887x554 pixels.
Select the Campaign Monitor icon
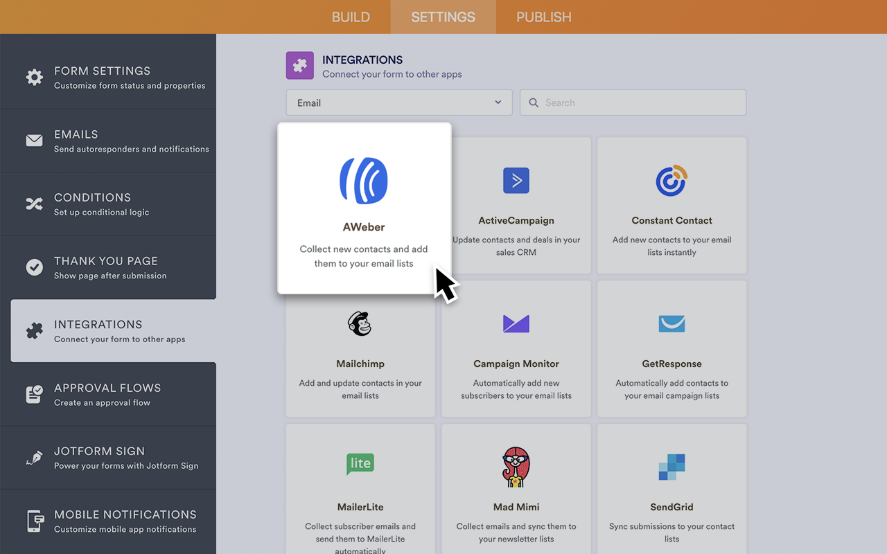pos(516,324)
